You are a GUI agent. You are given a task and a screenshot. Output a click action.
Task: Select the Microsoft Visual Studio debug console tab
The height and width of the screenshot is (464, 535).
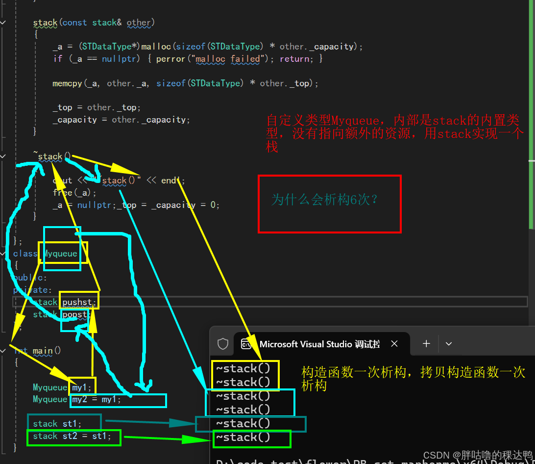coord(321,344)
